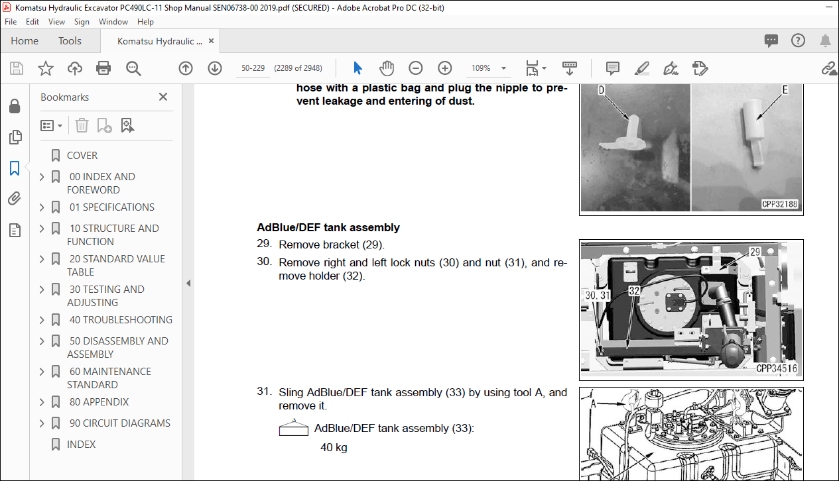The height and width of the screenshot is (481, 839).
Task: Add a sticky note comment
Action: pos(612,68)
